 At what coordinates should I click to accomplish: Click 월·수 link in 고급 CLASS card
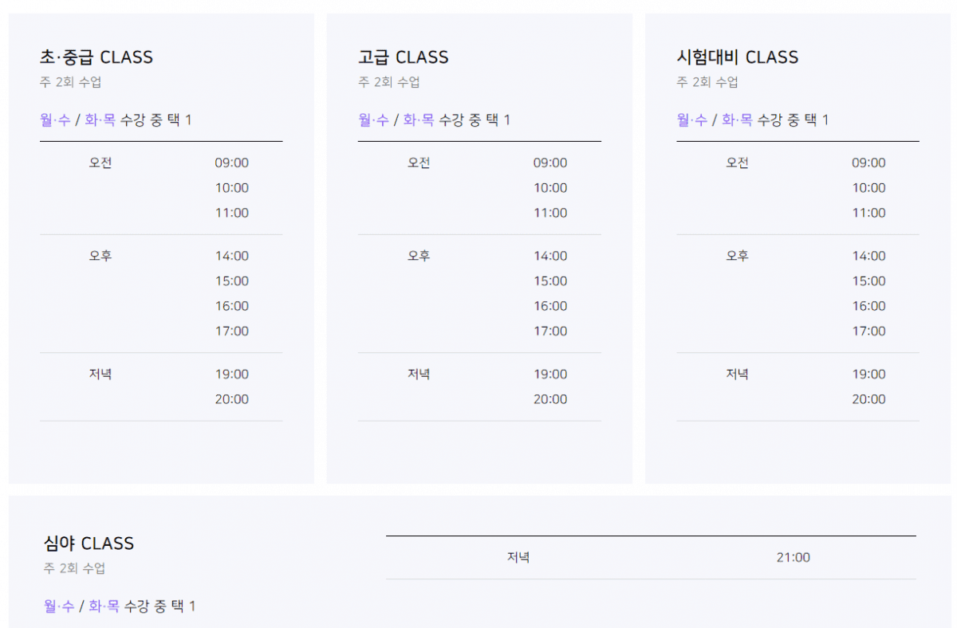pos(373,120)
